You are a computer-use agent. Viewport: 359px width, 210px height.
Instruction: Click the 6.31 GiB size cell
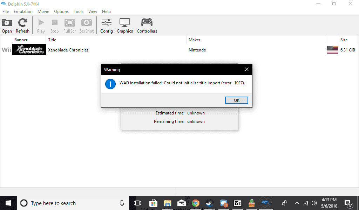click(347, 50)
